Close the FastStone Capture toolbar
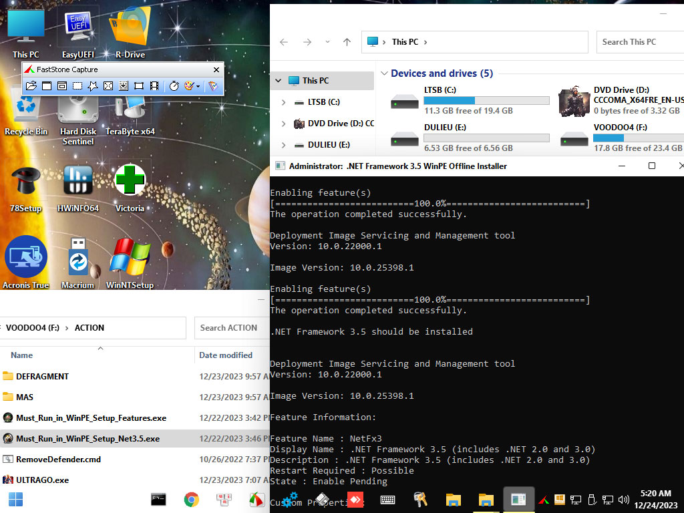Screen dimensions: 684x513 (216, 69)
